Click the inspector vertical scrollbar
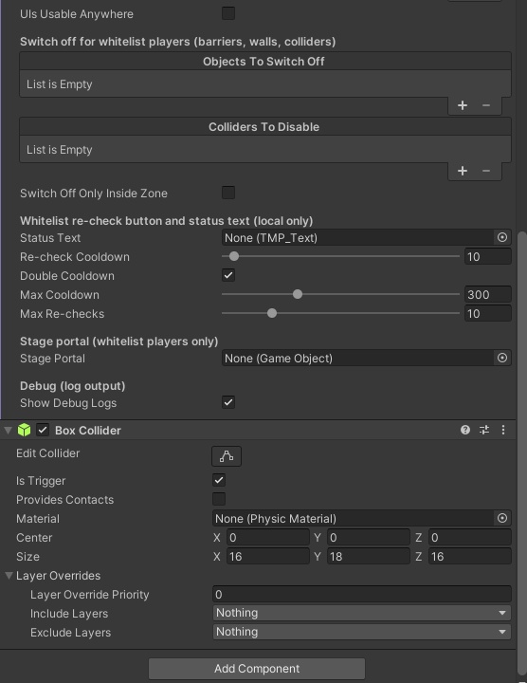This screenshot has height=683, width=527. [x=521, y=453]
